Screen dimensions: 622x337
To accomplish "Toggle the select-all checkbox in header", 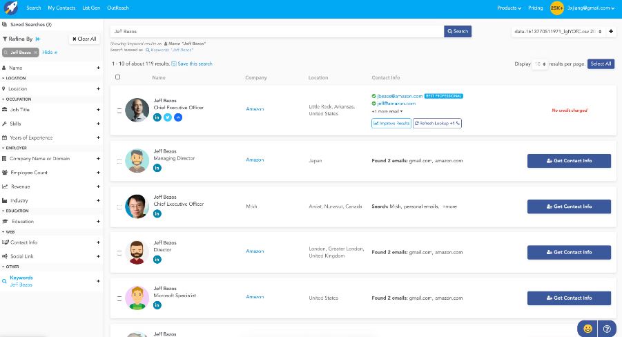I will pos(118,77).
